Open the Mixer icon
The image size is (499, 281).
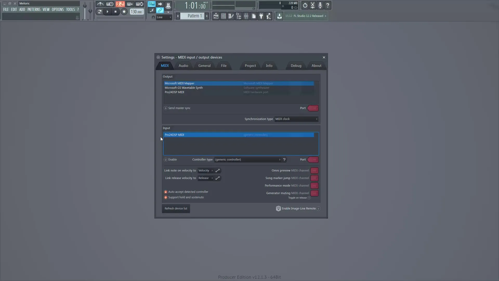(246, 16)
